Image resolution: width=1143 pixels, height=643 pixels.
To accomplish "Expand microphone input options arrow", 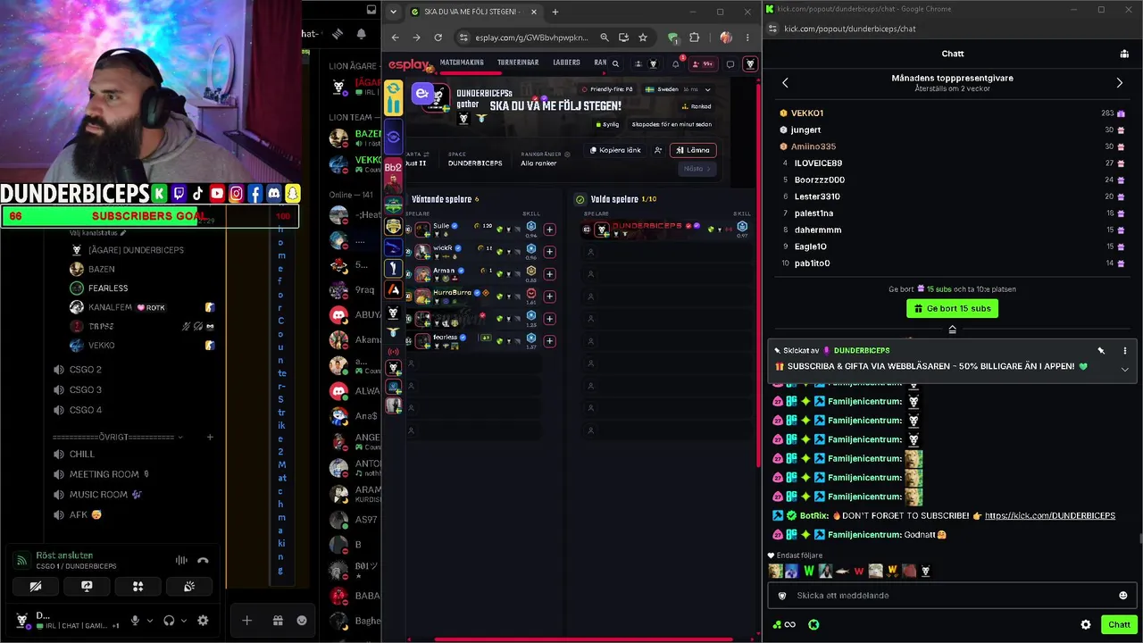I will pos(148,621).
